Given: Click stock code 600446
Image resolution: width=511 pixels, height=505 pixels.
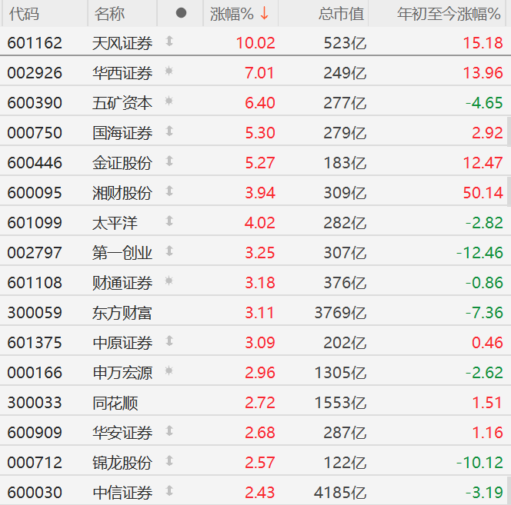Looking at the screenshot, I should pyautogui.click(x=35, y=163).
